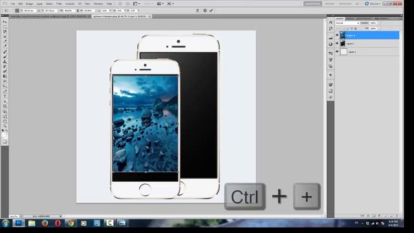
Task: Launch Bridge from the application bar
Action: click(x=120, y=4)
